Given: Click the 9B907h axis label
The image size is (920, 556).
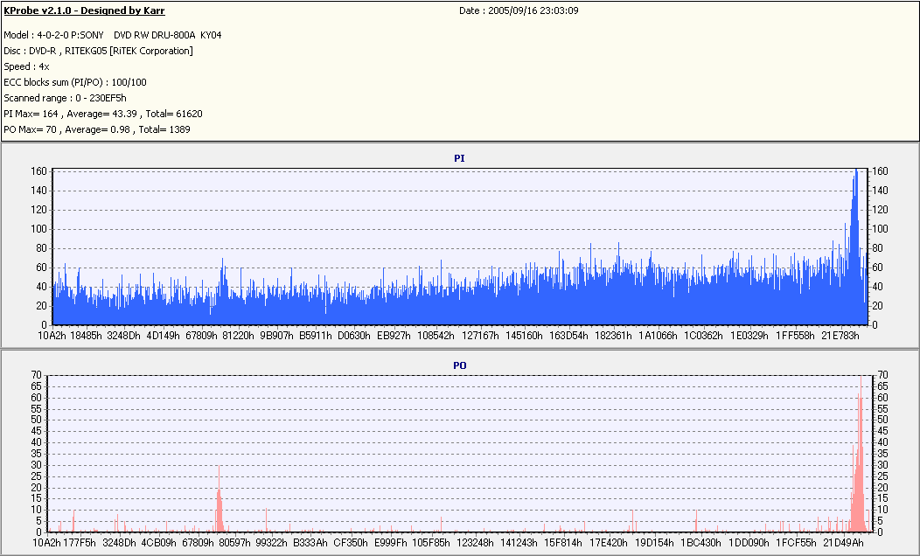Looking at the screenshot, I should coord(276,336).
